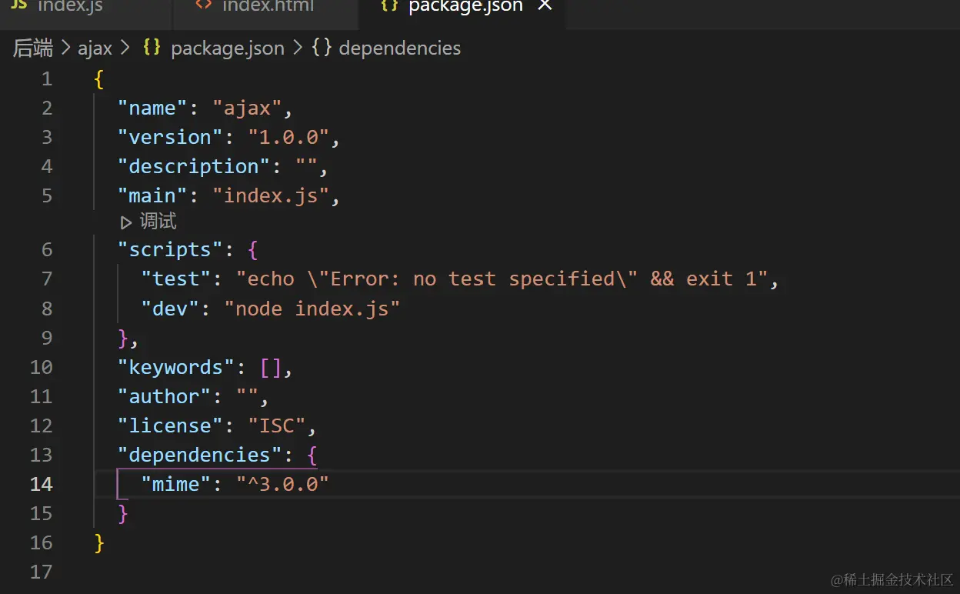Image resolution: width=960 pixels, height=594 pixels.
Task: Click the "node index.js" value
Action: tap(312, 309)
